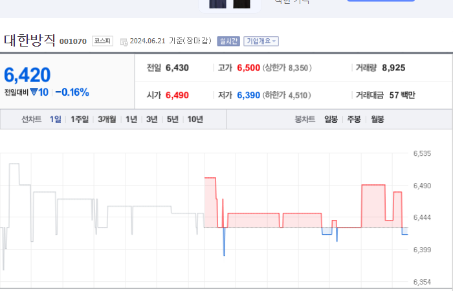Switch to the 1주일 line chart
Screen dimensions: 453x291
click(80, 119)
